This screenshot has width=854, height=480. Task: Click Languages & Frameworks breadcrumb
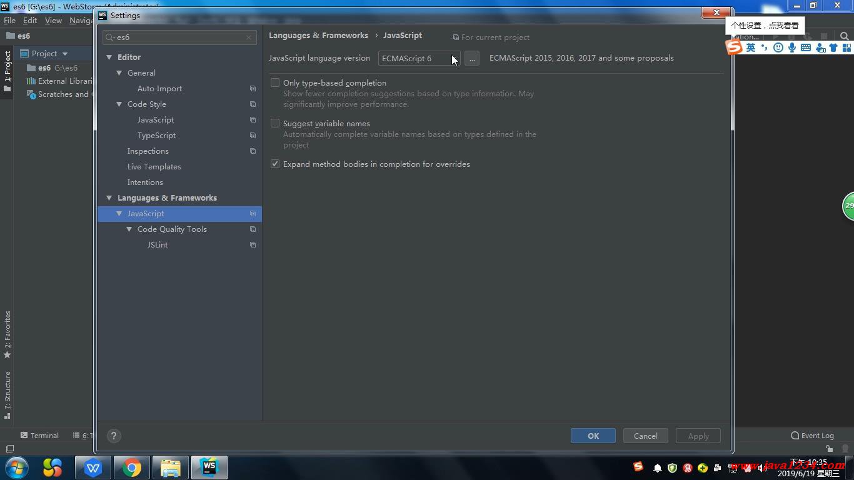(318, 36)
